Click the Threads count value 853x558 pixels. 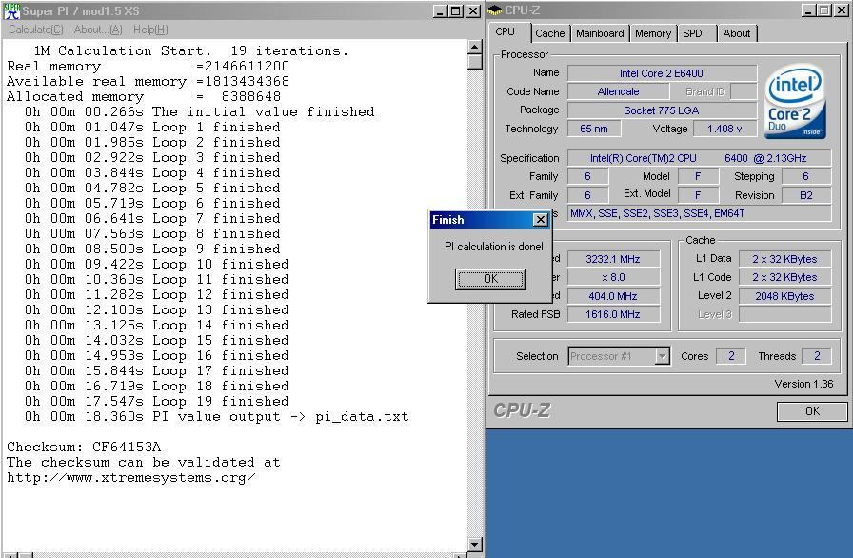817,356
